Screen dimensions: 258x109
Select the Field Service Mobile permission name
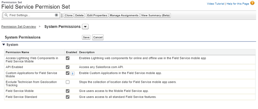20,91
